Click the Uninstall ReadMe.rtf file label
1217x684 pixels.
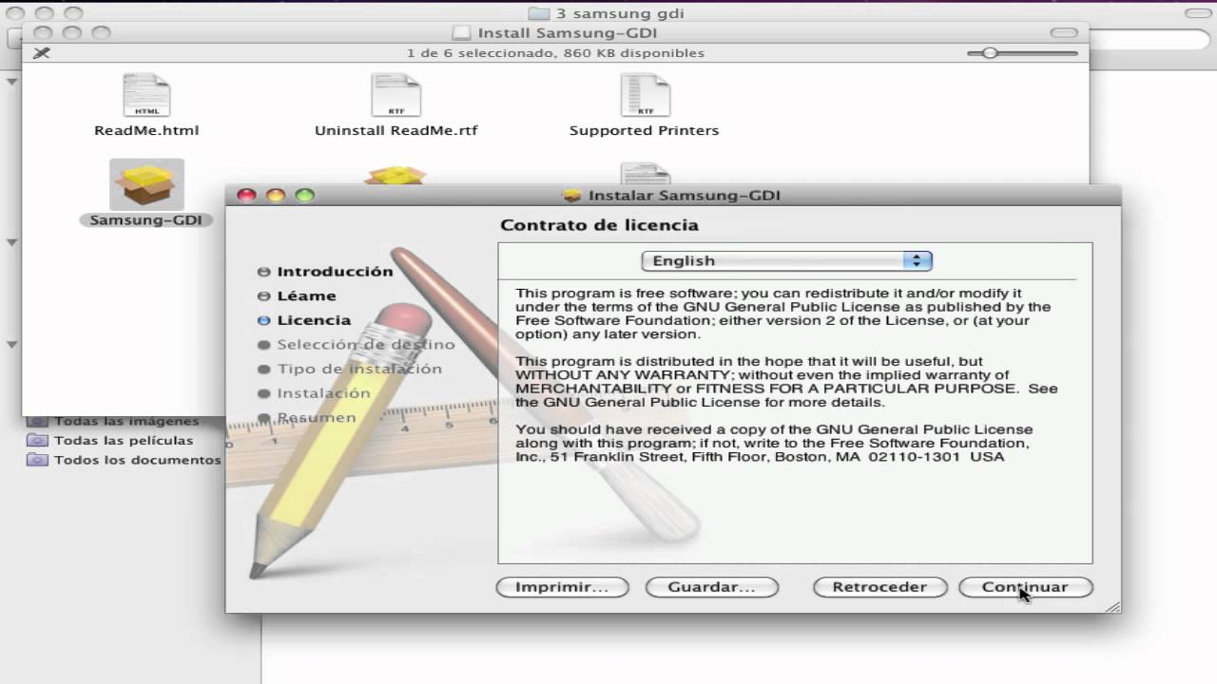[396, 131]
